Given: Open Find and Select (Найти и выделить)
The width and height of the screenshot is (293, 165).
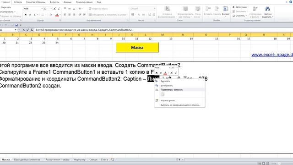Looking at the screenshot, I should 267,12.
